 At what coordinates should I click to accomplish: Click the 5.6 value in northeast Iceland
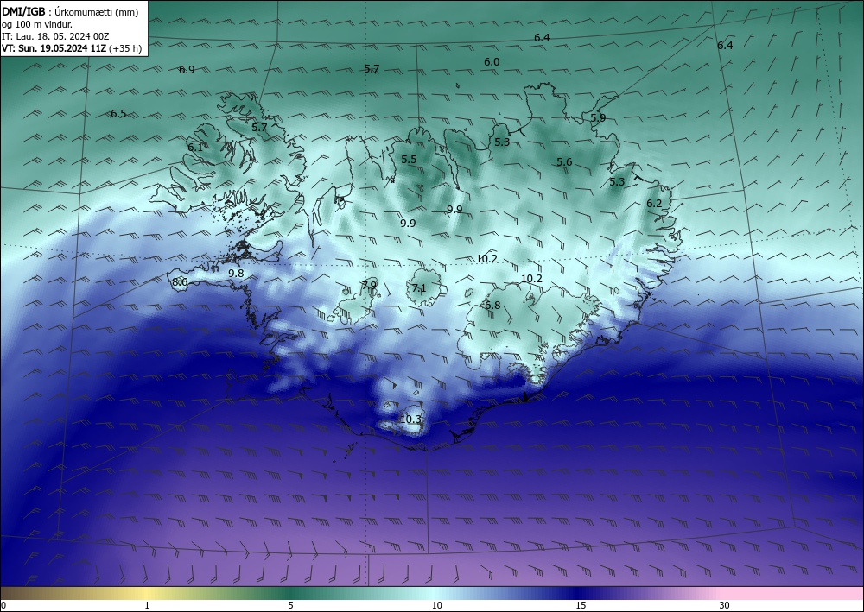click(564, 161)
